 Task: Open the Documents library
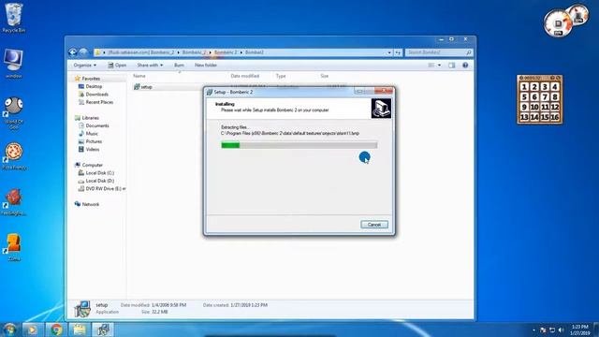[97, 125]
